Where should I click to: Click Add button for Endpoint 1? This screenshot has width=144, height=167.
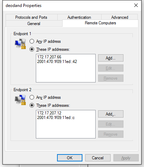pyautogui.click(x=111, y=58)
